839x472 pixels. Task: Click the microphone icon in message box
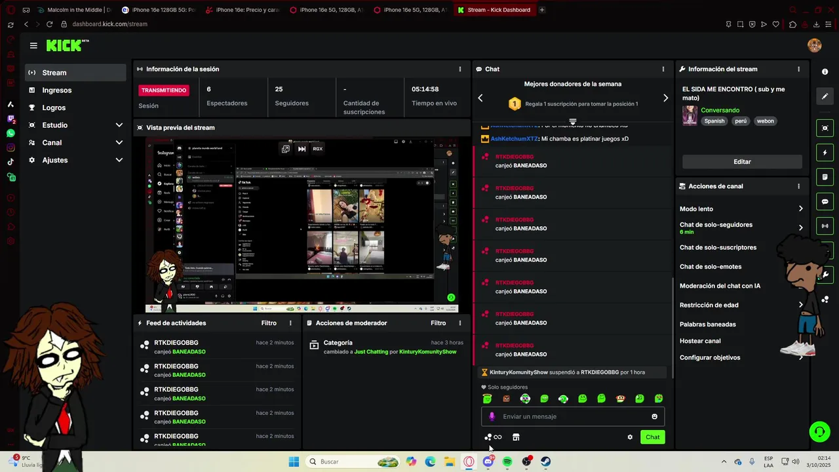492,416
